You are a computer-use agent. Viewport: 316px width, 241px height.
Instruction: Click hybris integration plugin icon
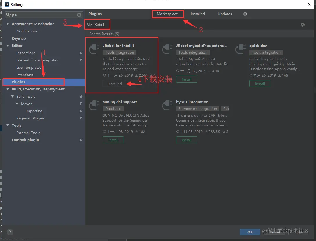(167, 105)
